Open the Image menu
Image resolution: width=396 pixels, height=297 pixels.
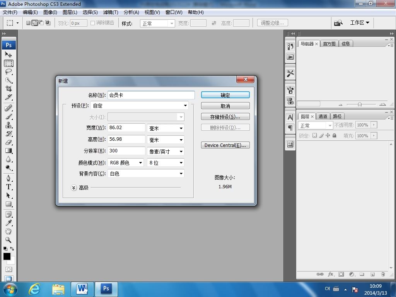point(50,12)
